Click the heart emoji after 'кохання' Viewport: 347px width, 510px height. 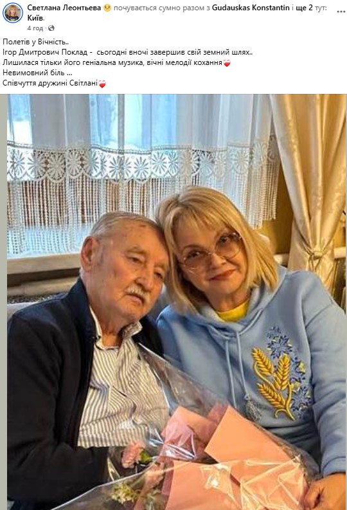(227, 63)
